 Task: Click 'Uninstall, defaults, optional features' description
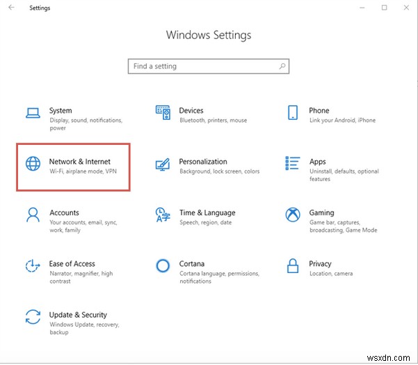click(344, 175)
